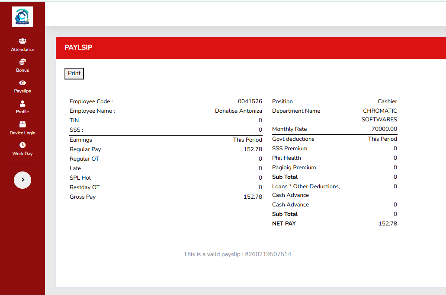Click the NET PAY amount 152.78
The width and height of the screenshot is (446, 295).
click(388, 223)
